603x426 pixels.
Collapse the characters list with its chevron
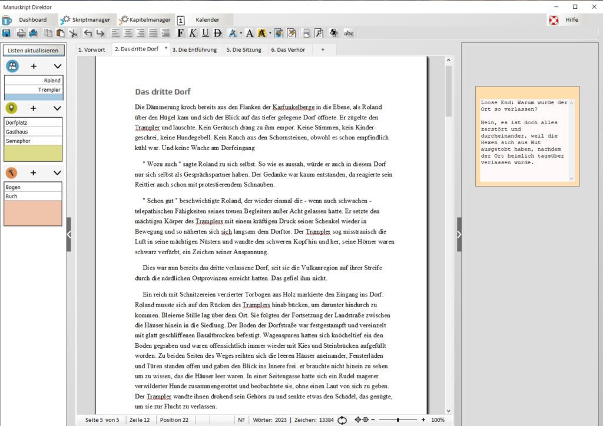57,66
